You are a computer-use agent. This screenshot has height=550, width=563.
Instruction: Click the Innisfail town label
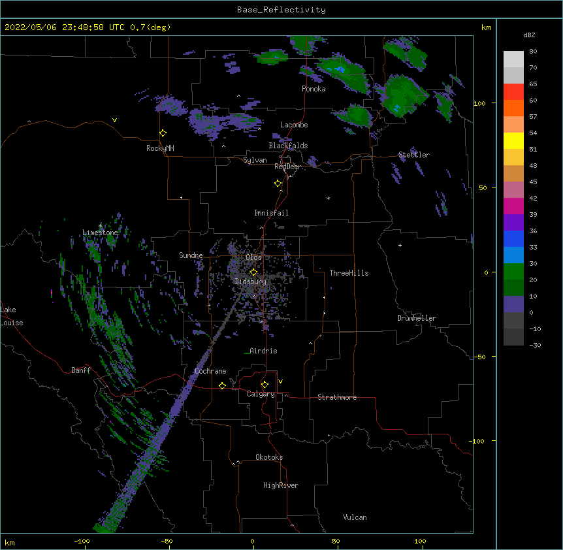coord(271,213)
